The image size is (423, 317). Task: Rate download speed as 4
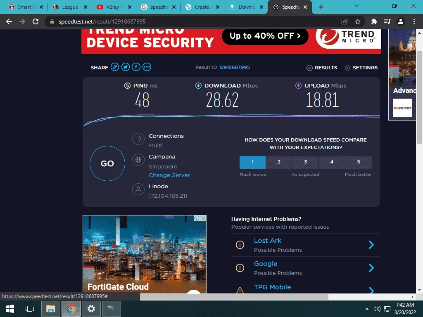[332, 162]
